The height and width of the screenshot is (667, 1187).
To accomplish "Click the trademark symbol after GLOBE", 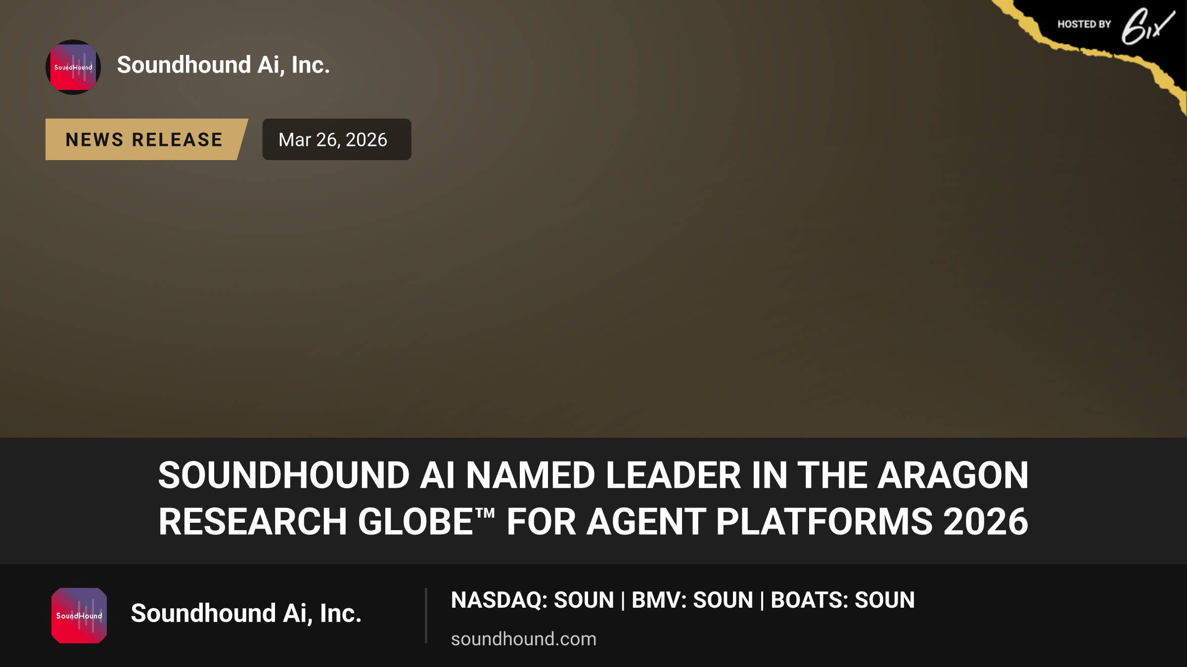I will (x=485, y=513).
